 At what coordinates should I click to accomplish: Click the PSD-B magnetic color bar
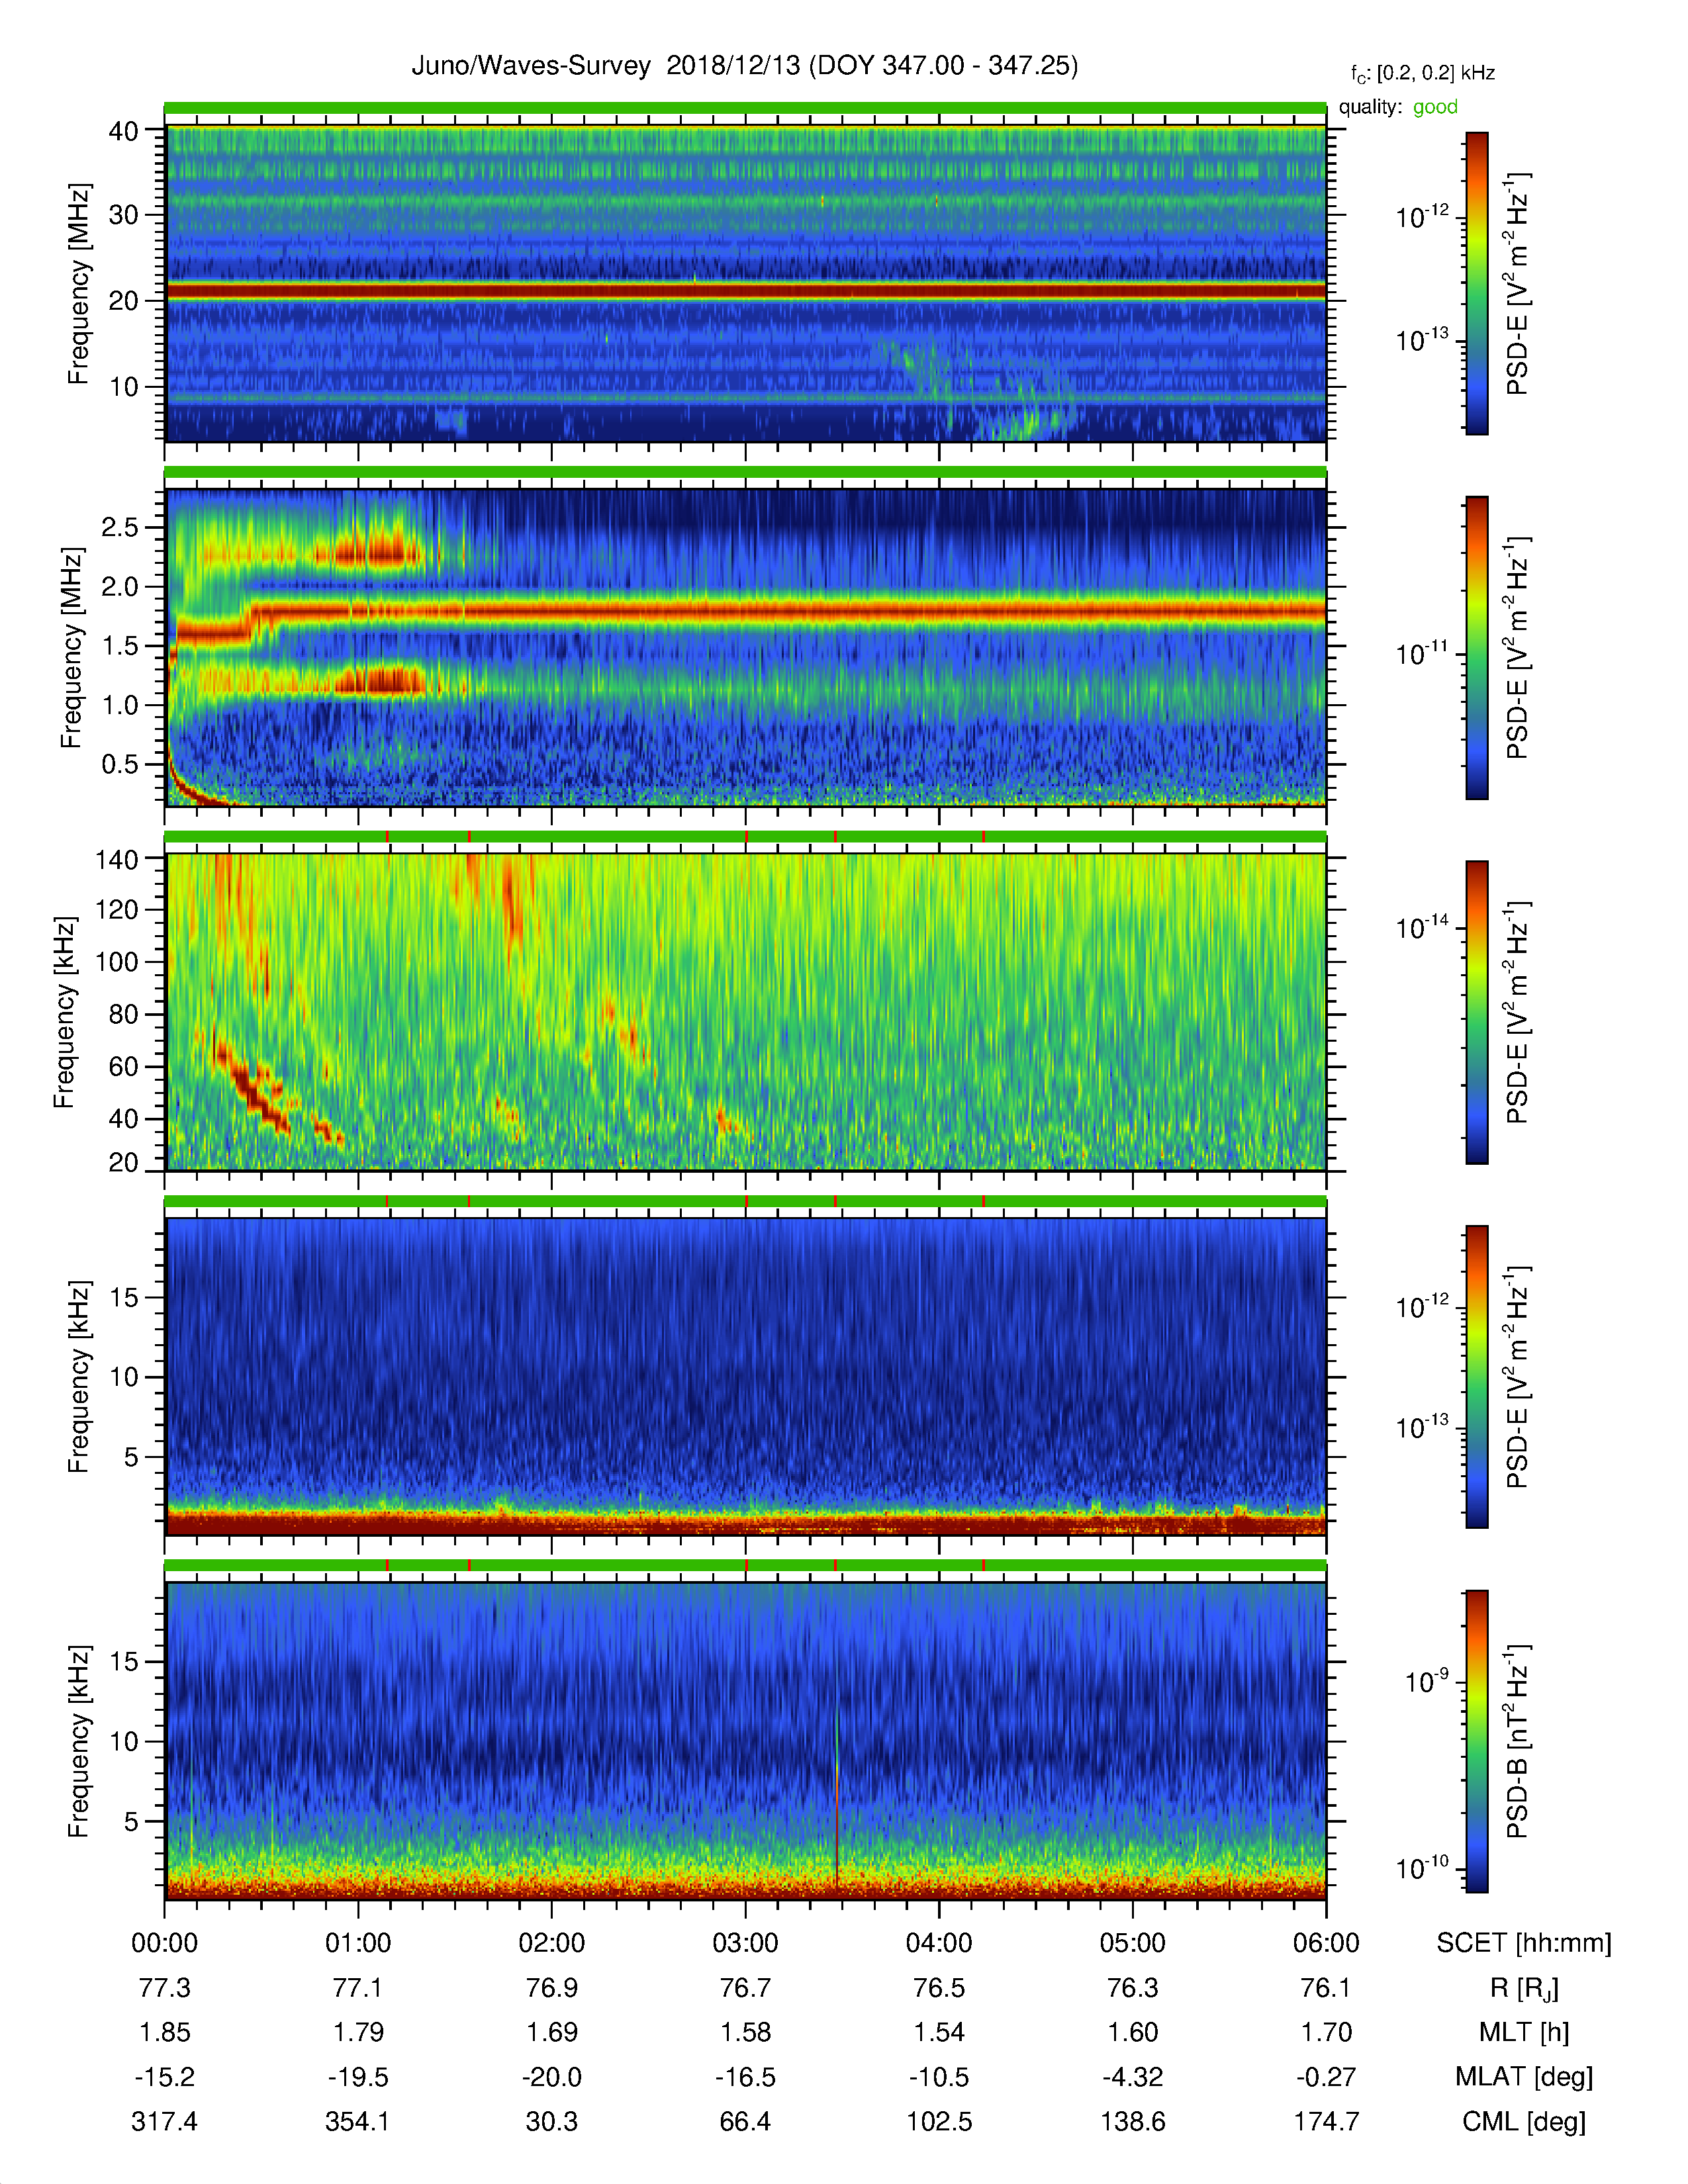tap(1477, 1741)
